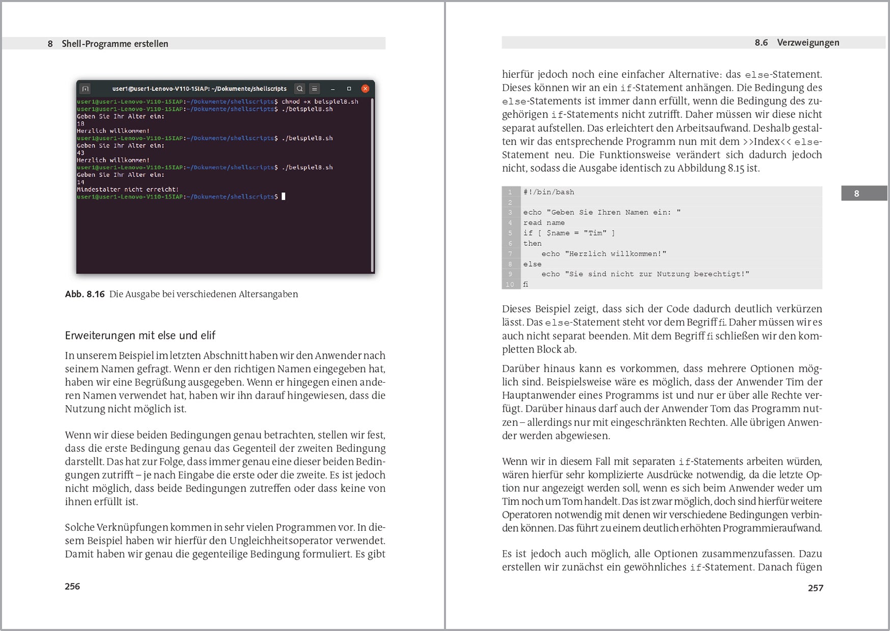Toggle the maximize button of the terminal

[x=348, y=89]
